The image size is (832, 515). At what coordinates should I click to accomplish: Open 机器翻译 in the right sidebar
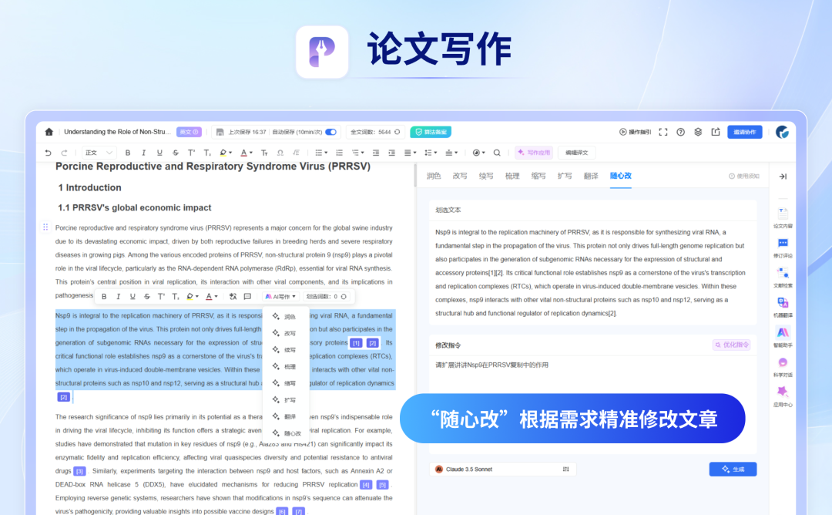pyautogui.click(x=783, y=307)
